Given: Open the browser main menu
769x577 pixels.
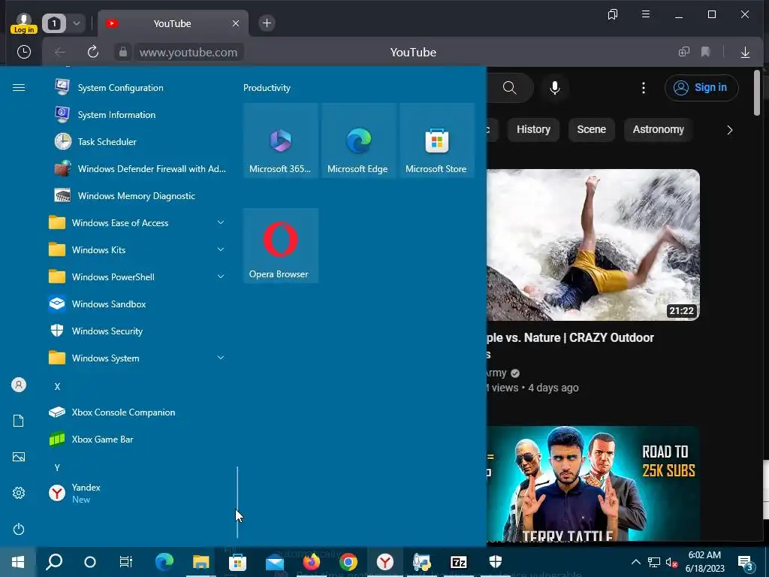Looking at the screenshot, I should 646,14.
